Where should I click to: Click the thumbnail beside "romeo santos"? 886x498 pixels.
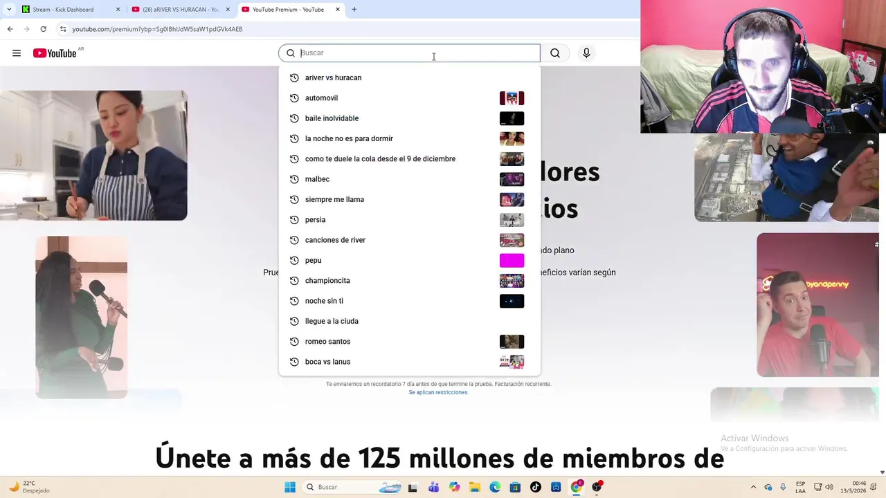512,342
